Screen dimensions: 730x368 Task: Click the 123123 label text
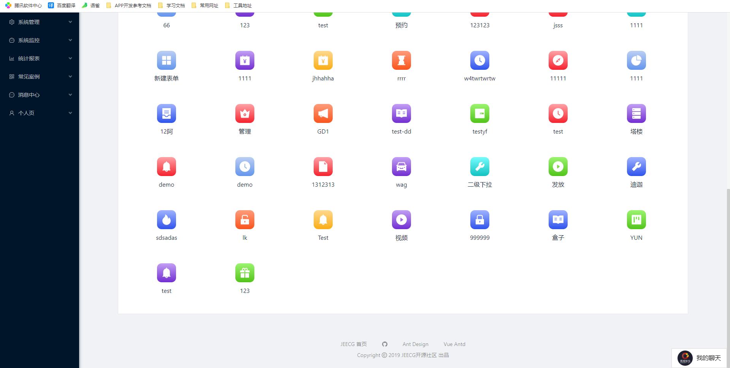pos(480,25)
